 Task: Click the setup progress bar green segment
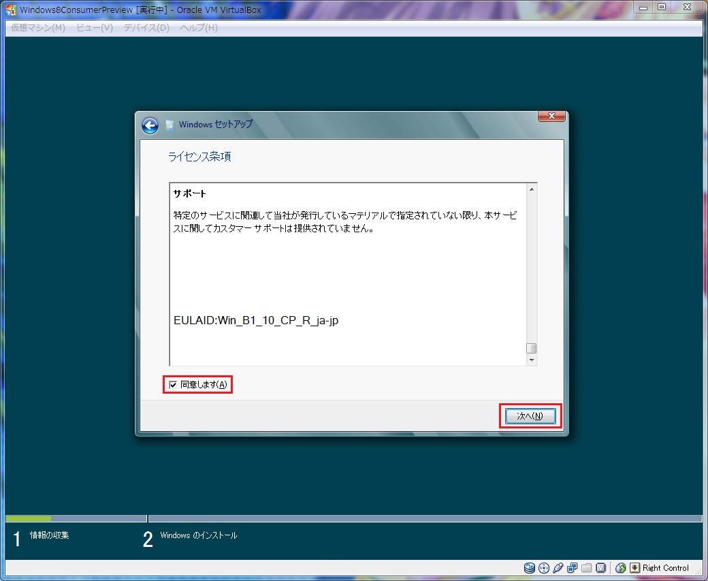pyautogui.click(x=29, y=518)
